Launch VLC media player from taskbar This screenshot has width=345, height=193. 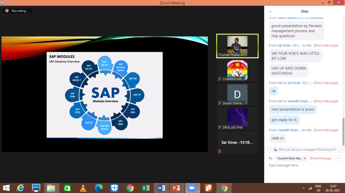[83, 188]
